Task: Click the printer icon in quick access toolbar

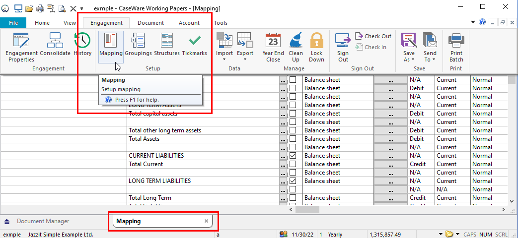Action: click(x=40, y=8)
